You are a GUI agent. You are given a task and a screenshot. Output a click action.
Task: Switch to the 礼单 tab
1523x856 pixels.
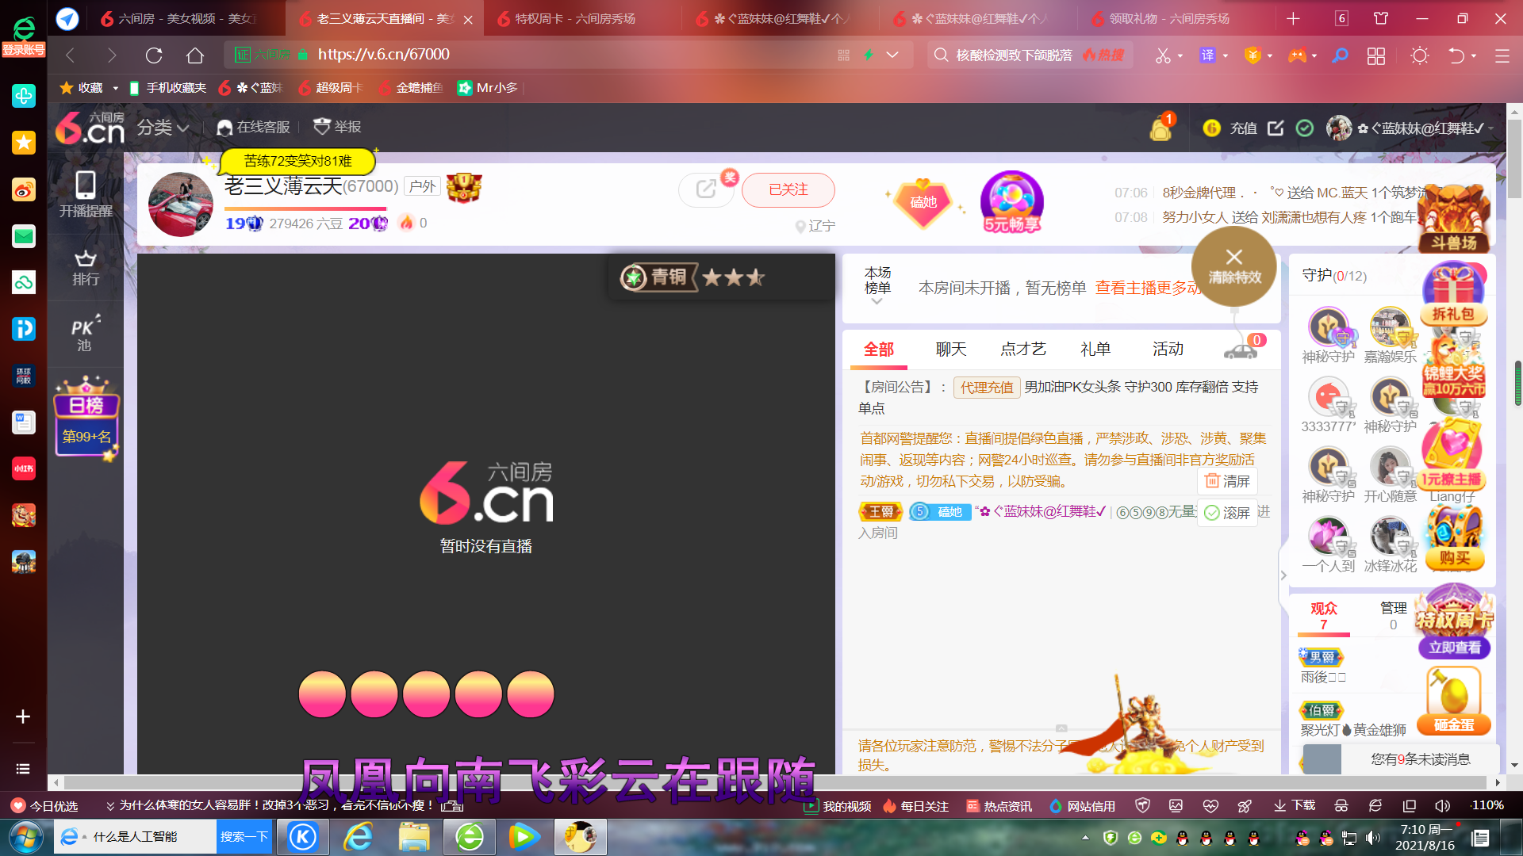pyautogui.click(x=1095, y=350)
